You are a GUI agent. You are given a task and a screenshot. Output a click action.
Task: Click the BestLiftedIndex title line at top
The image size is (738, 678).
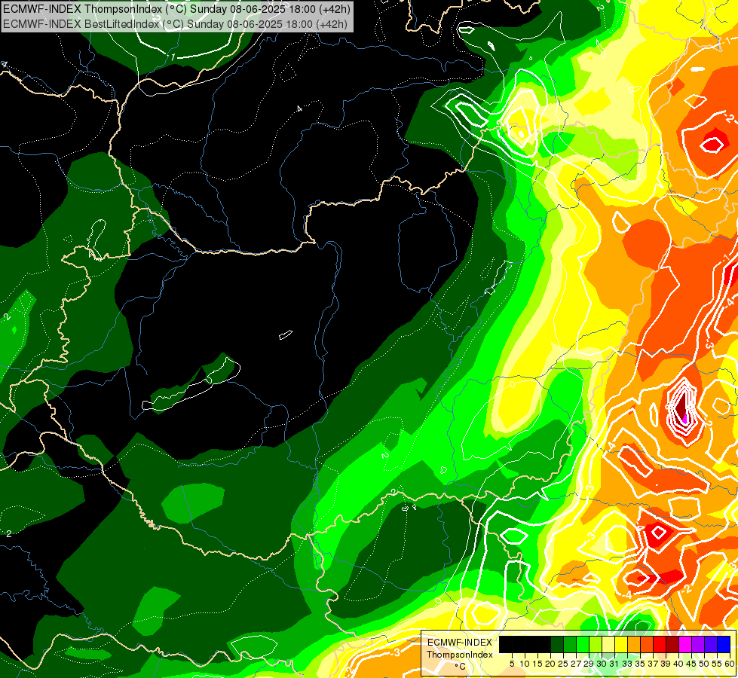(x=175, y=24)
